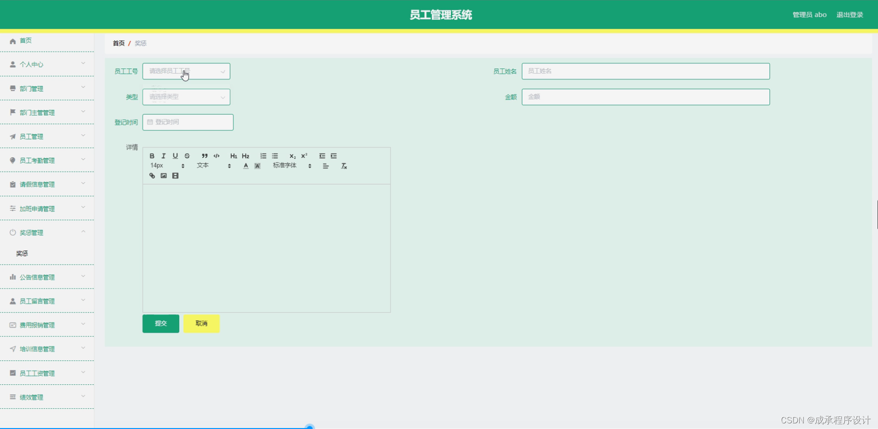Collapse the 奖惩管理 sidebar section
The image size is (878, 429).
(x=47, y=232)
